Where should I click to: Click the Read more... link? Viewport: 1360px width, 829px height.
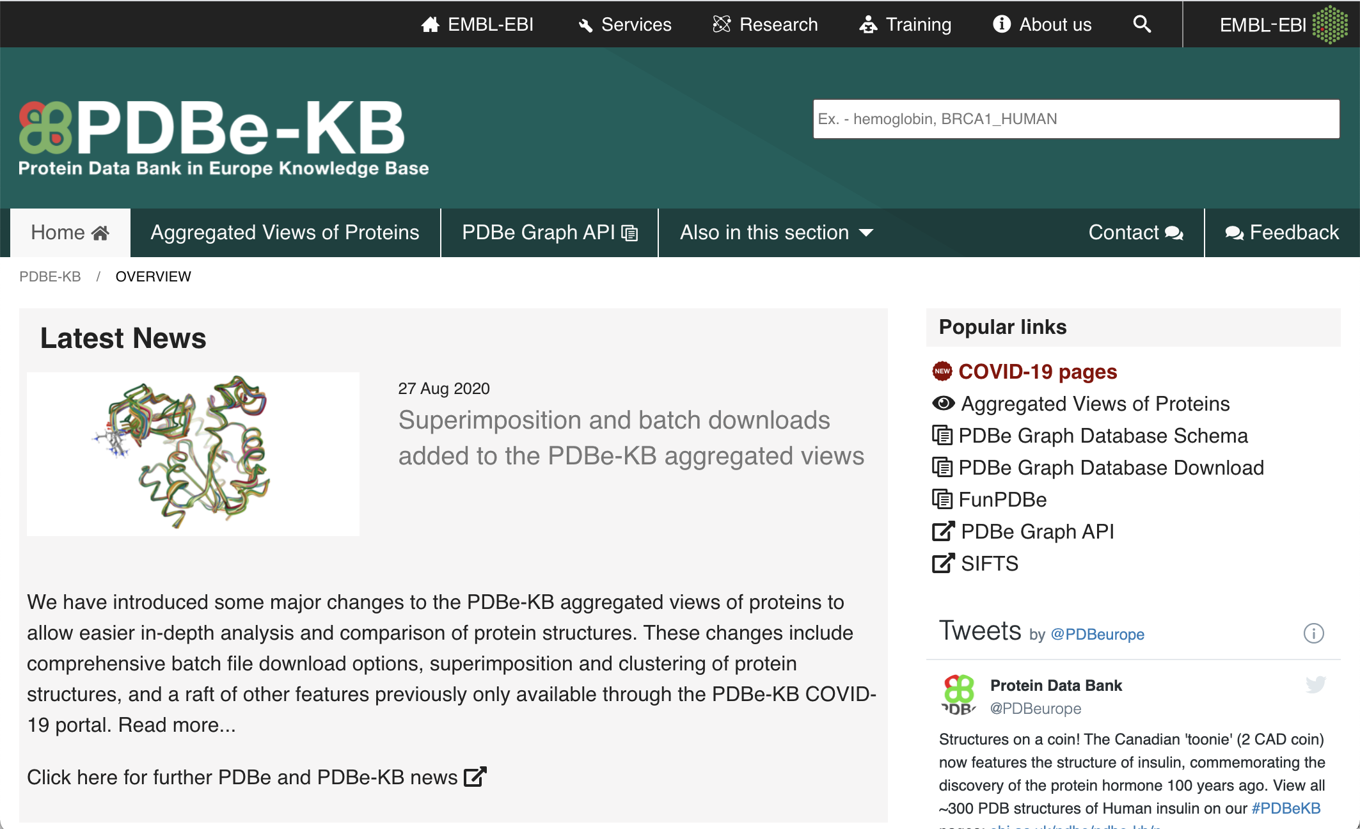click(x=177, y=725)
